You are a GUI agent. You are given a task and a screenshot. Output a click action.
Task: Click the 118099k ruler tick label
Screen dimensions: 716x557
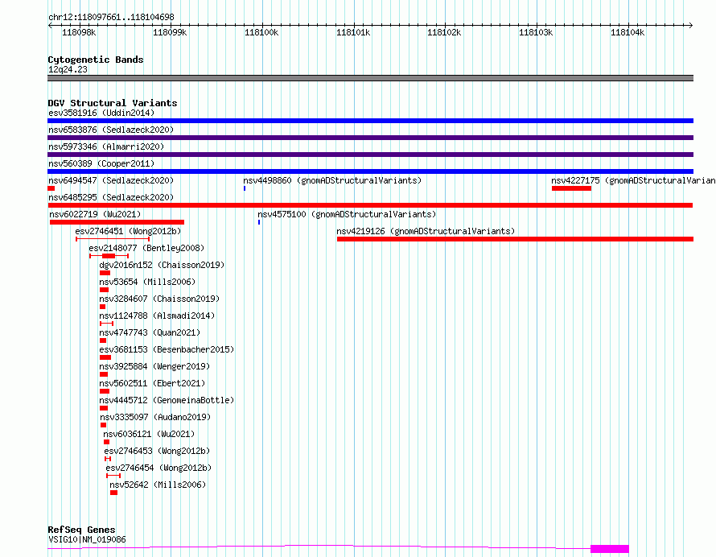[x=170, y=32]
